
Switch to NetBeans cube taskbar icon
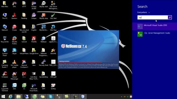pyautogui.click(x=83, y=97)
